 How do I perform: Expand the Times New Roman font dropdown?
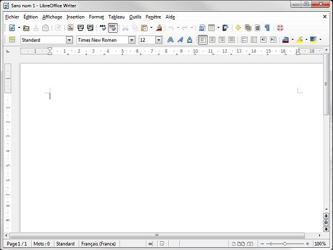point(132,40)
